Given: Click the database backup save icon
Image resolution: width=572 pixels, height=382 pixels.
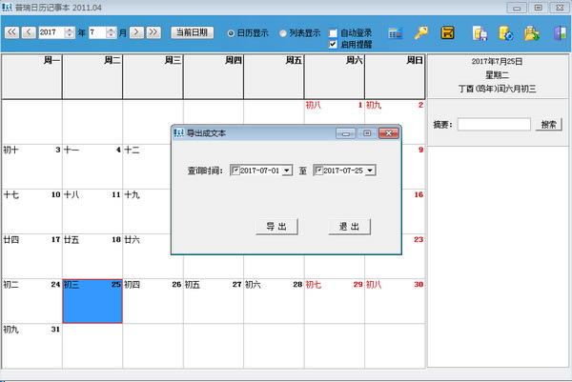Looking at the screenshot, I should [x=480, y=33].
